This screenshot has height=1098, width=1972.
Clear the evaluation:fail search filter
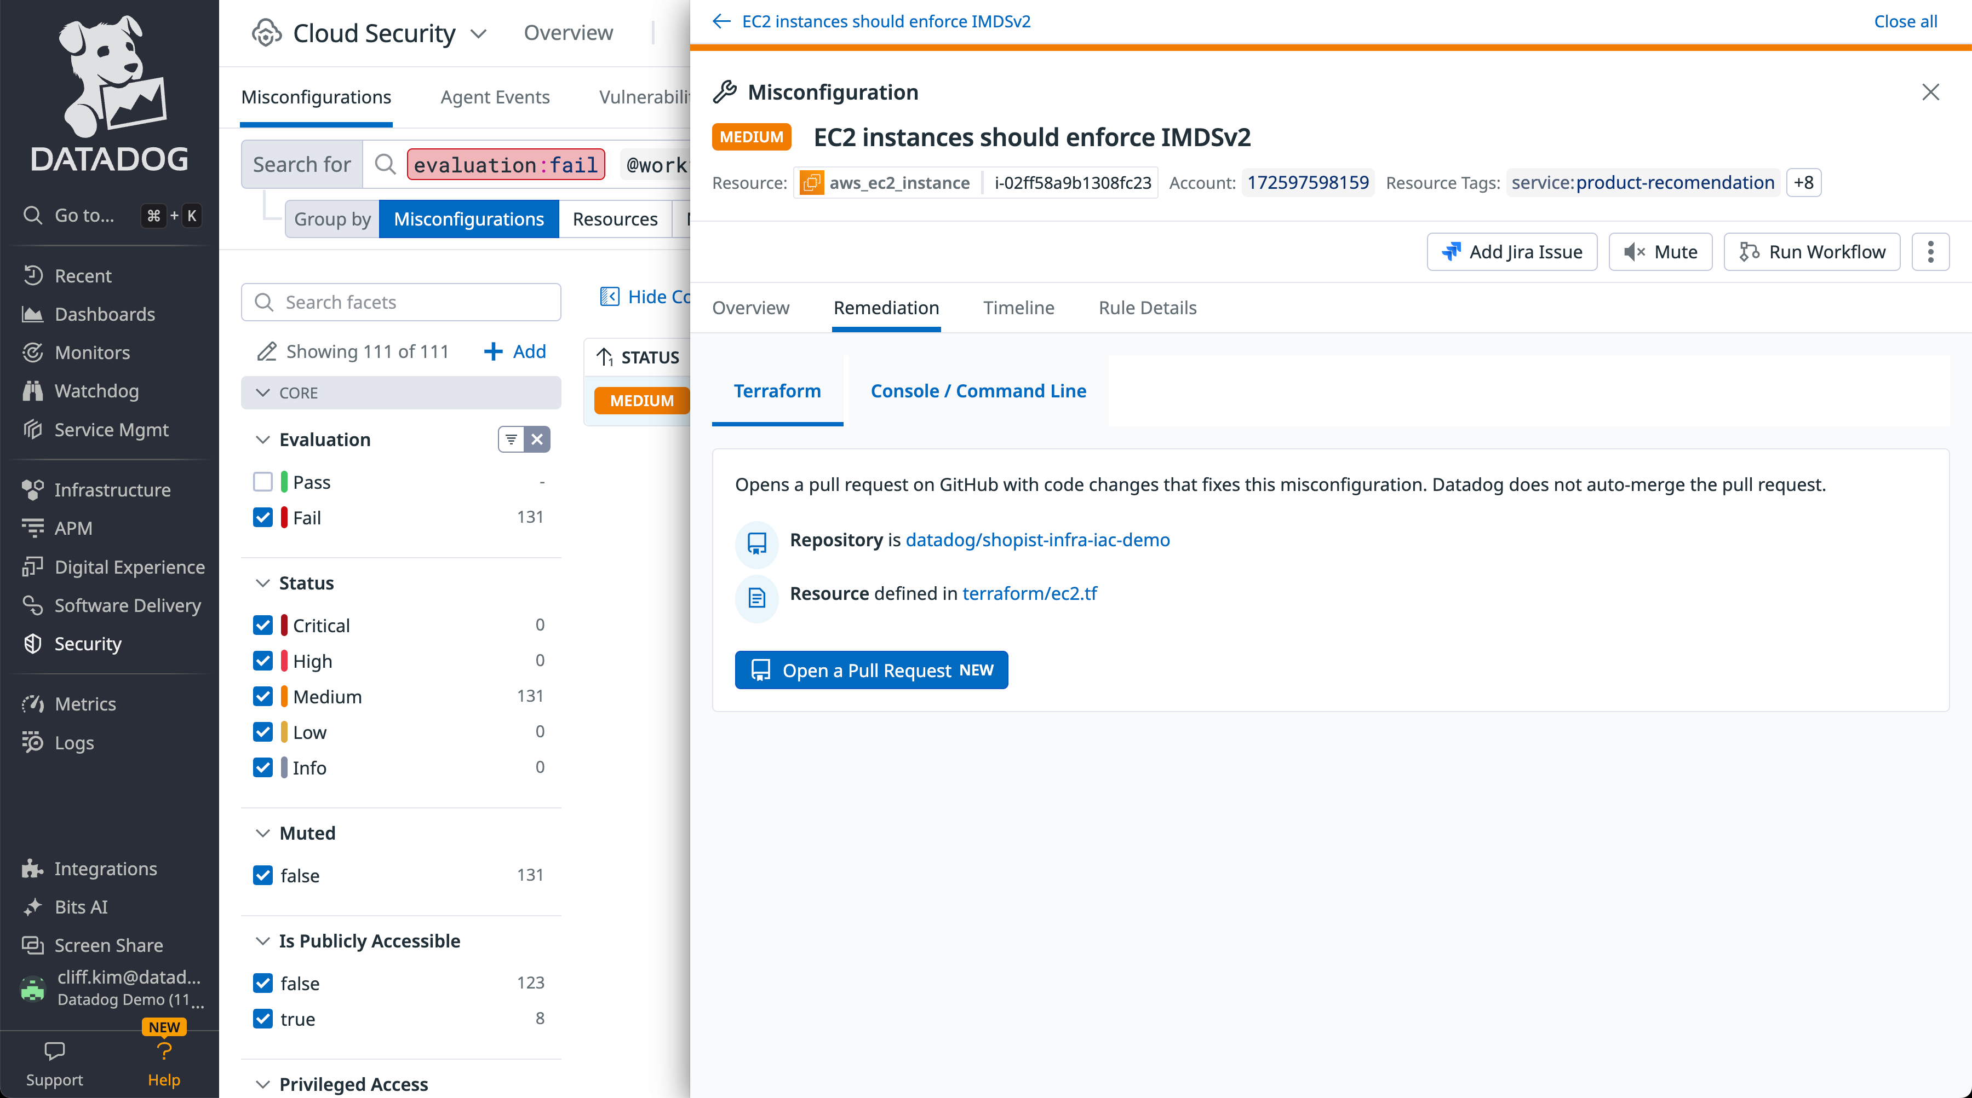(505, 165)
